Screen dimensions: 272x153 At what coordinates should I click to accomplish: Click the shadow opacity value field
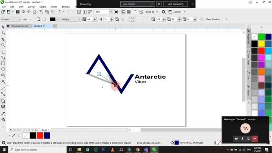tap(90, 19)
